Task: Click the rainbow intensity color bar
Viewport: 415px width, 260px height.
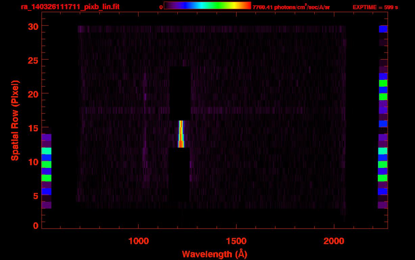Action: [x=207, y=5]
